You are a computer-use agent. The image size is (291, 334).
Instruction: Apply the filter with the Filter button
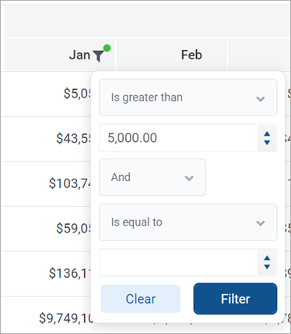tap(235, 299)
